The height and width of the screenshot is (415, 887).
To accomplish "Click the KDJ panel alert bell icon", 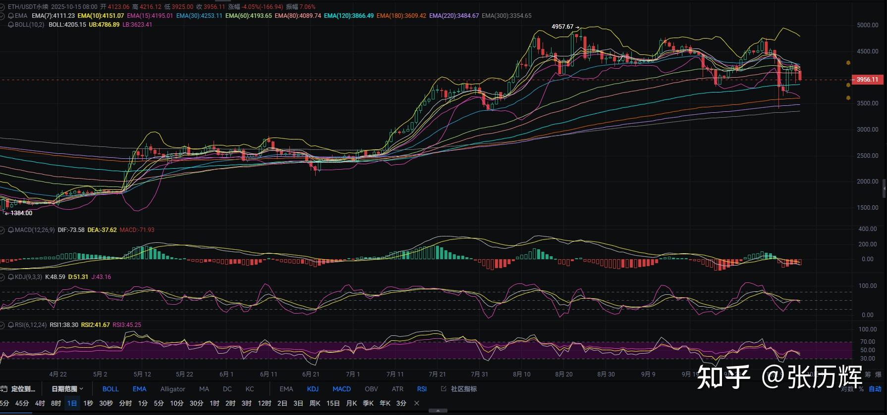I will click(11, 277).
